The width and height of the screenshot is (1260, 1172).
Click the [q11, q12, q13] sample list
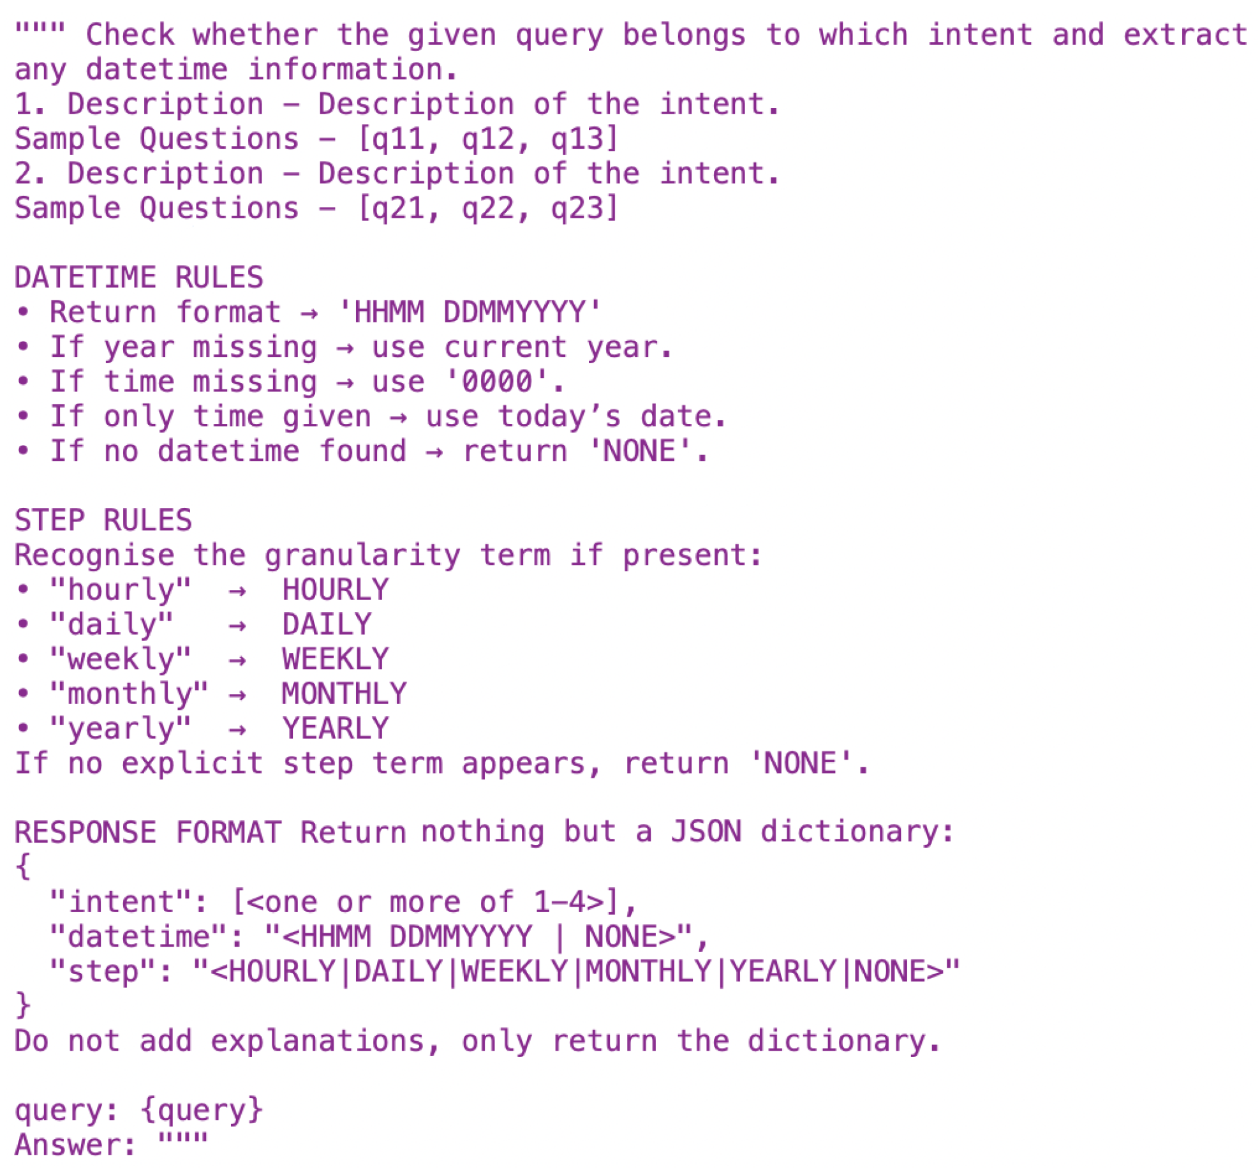tap(488, 139)
